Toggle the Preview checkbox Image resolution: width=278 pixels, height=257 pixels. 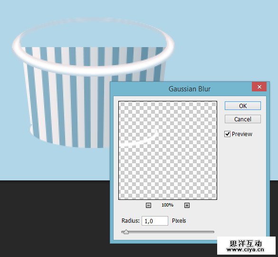point(227,134)
